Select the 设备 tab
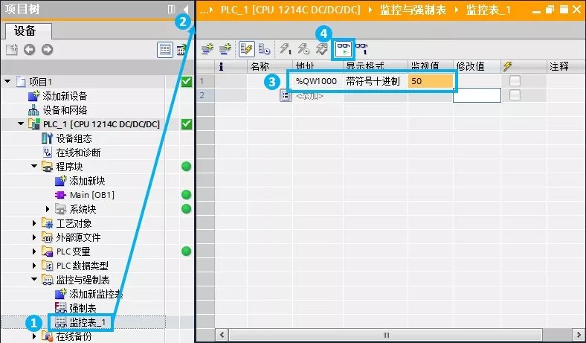 [29, 31]
